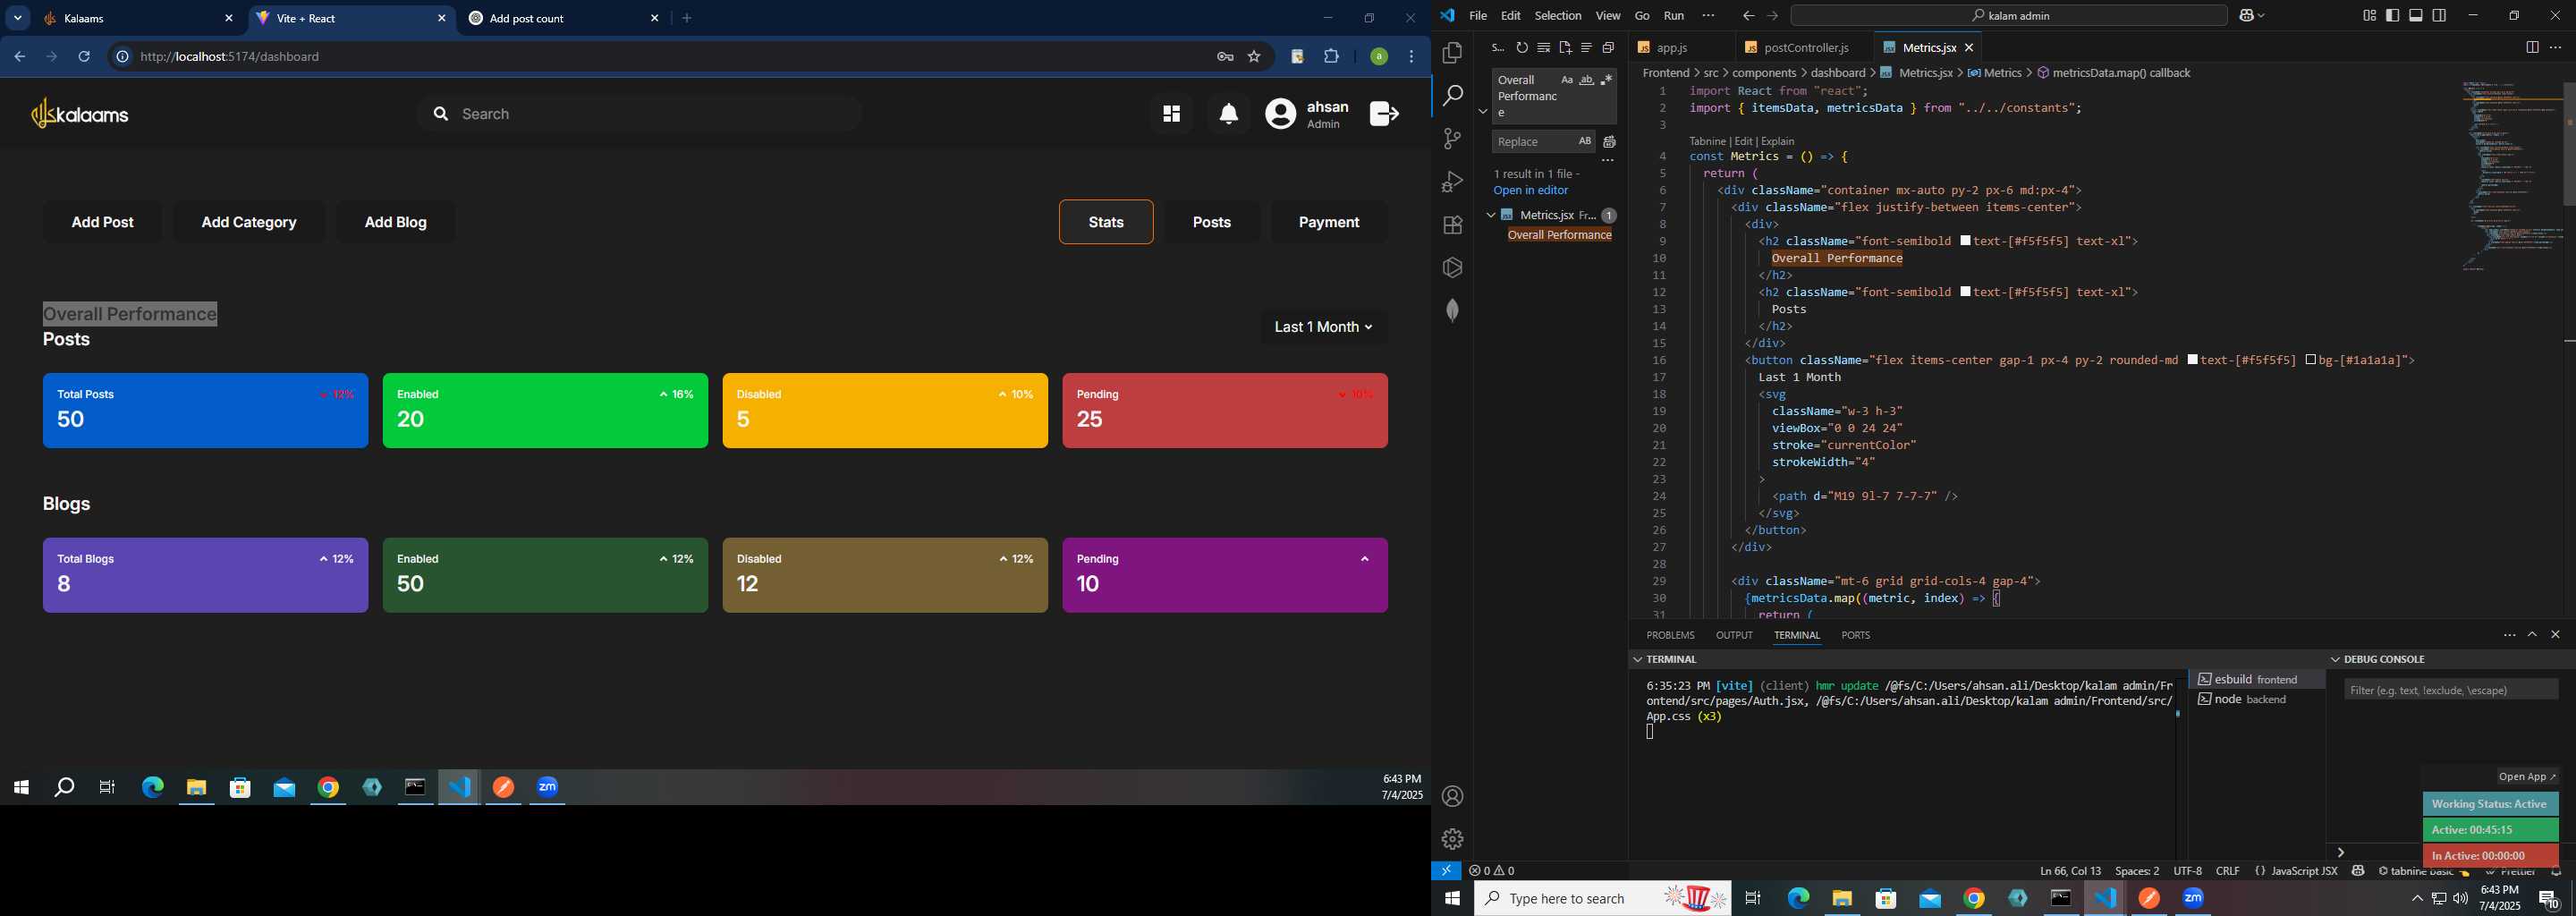Collapse Metrics.jsx search result tree
Screen dimensions: 2576x916
1490,215
